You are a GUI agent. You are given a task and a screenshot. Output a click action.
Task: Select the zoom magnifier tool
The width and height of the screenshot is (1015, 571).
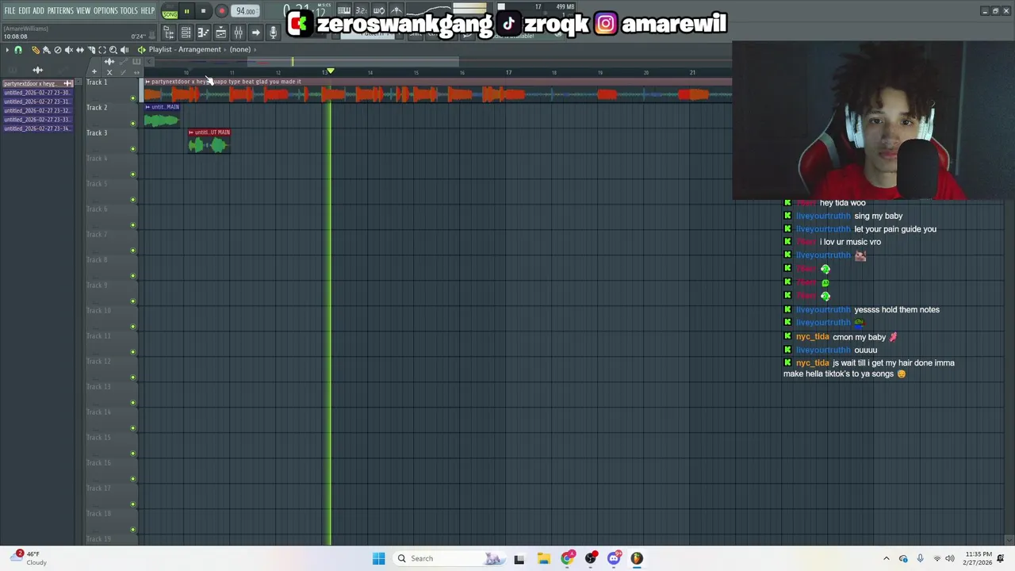[113, 50]
